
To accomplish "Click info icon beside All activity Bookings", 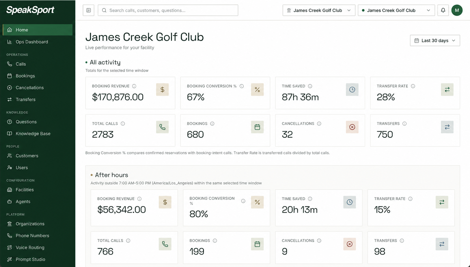I will [212, 124].
